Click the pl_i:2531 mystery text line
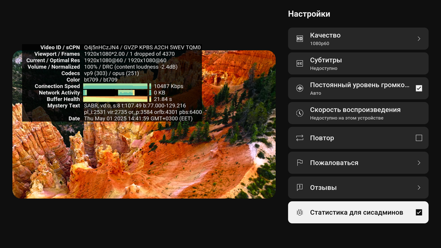This screenshot has height=248, width=441. (143, 112)
